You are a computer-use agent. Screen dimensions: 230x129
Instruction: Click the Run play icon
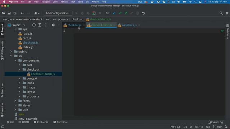(x=77, y=13)
